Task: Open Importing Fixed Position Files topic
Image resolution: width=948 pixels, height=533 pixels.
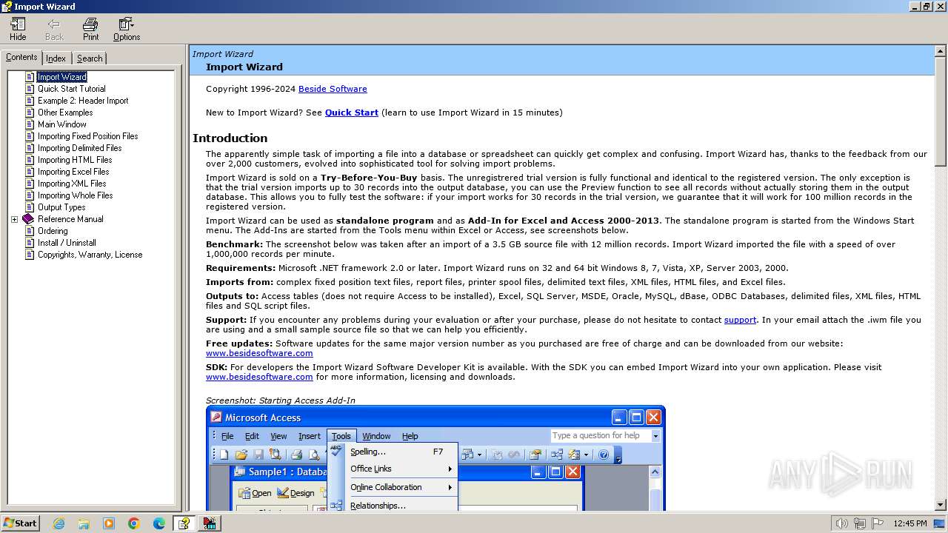Action: (88, 136)
